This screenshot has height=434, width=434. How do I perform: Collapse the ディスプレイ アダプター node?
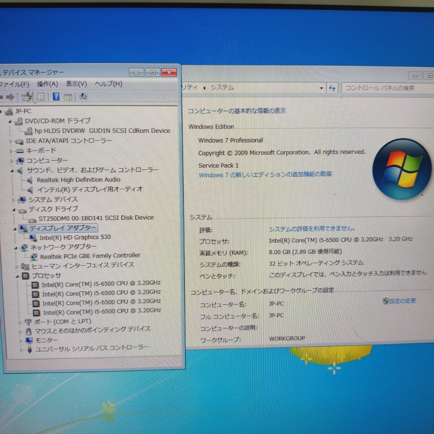click(x=15, y=229)
